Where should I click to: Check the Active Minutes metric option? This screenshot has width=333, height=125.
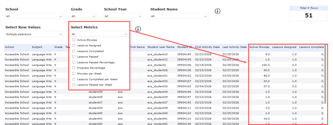(74, 40)
